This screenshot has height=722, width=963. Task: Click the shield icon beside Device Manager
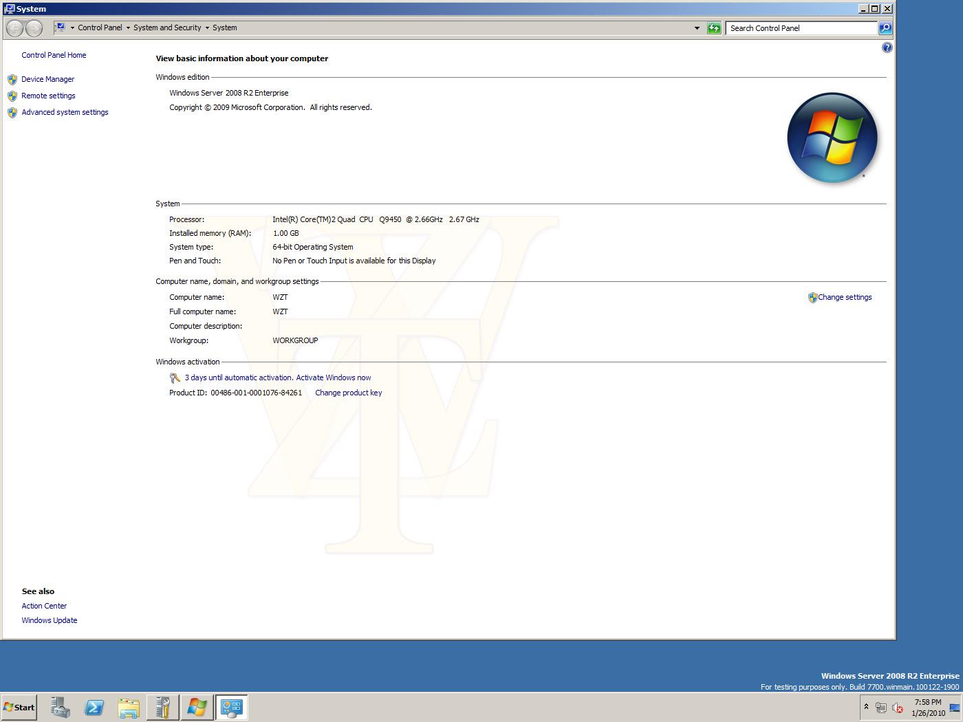[12, 79]
